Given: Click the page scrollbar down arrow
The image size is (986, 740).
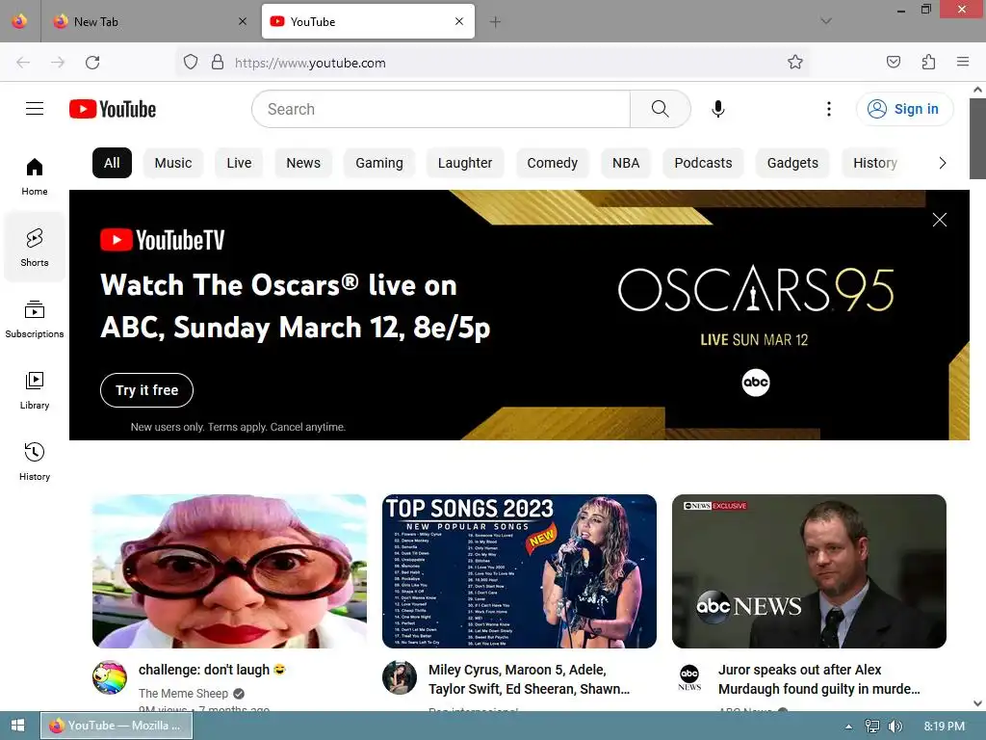Looking at the screenshot, I should coord(978,703).
